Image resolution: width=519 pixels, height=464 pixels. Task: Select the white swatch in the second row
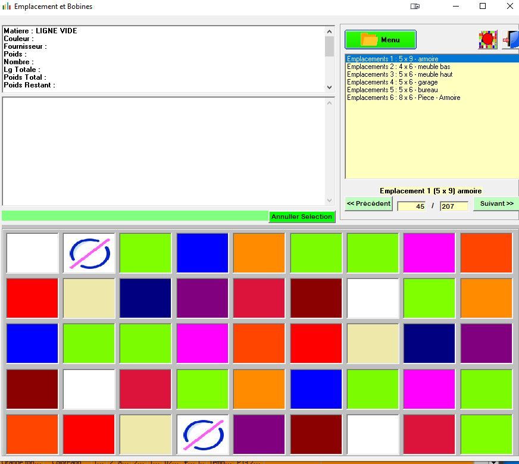(x=373, y=298)
